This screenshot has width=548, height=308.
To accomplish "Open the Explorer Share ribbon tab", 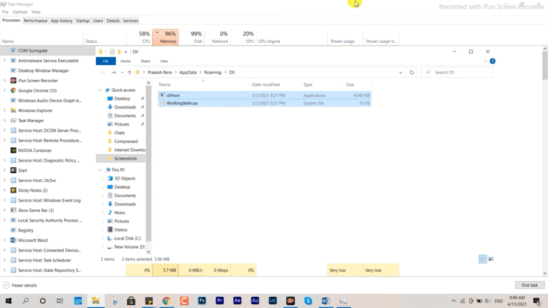I will point(145,61).
